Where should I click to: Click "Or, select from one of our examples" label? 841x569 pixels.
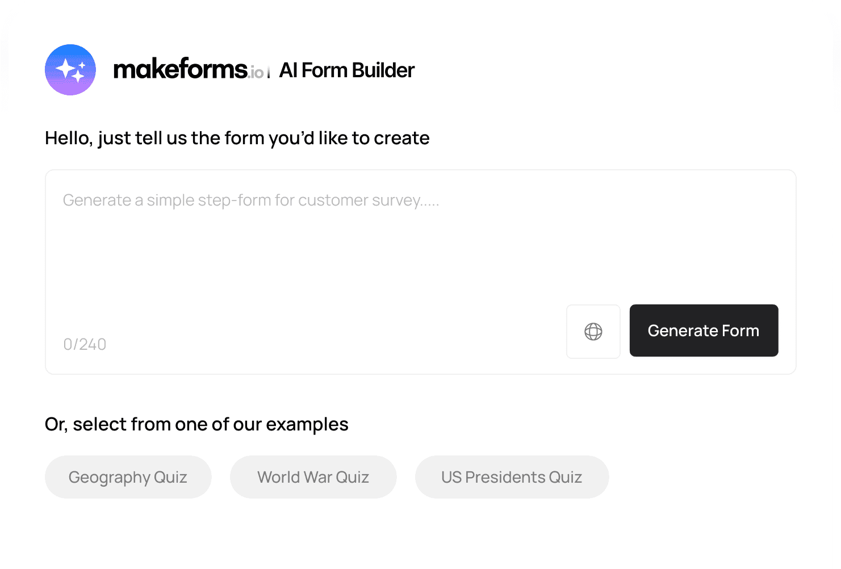[196, 424]
